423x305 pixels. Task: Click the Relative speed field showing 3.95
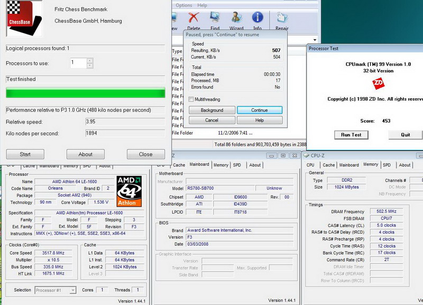125,122
